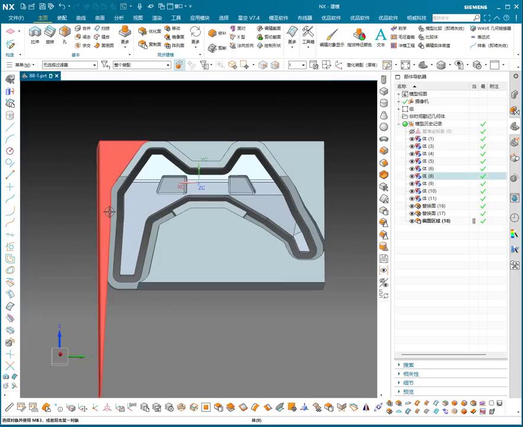Switch to the 曲面 ribbon tab
Viewport: 523px width, 427px height.
(100, 18)
